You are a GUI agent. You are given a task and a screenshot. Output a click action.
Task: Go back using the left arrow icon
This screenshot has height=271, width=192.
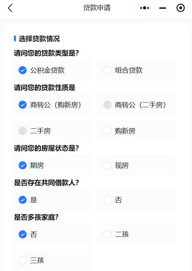coord(10,8)
